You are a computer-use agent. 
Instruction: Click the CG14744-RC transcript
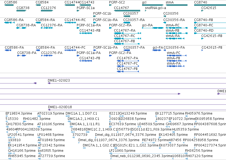(70, 23)
